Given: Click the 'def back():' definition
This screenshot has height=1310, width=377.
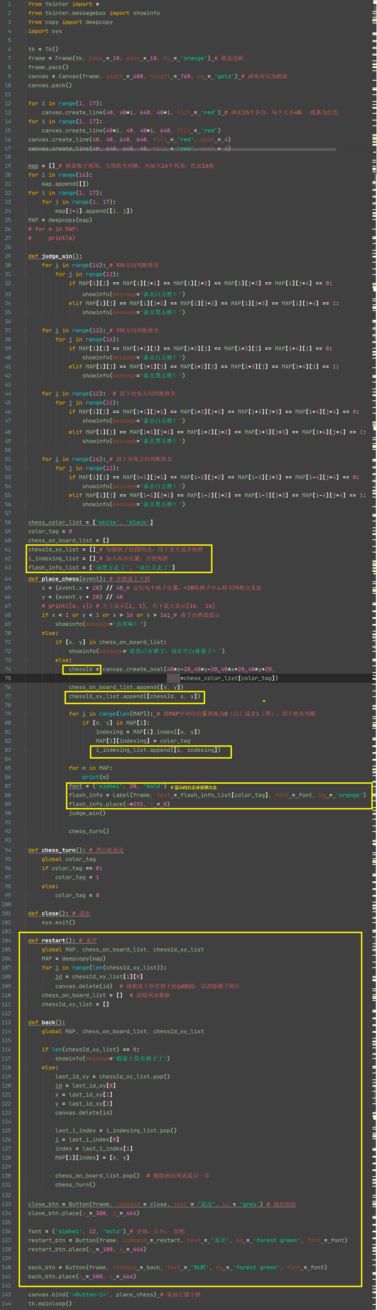Looking at the screenshot, I should [47, 1022].
